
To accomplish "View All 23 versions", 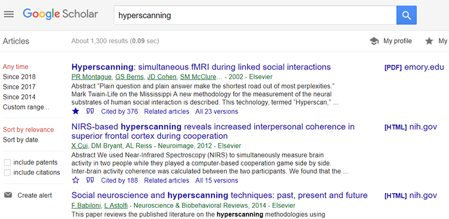I will pyautogui.click(x=217, y=111).
